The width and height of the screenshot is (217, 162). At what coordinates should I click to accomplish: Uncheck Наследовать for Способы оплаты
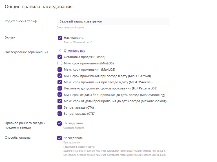(x=59, y=138)
